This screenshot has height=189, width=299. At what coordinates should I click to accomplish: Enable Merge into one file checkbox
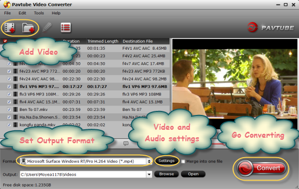pyautogui.click(x=183, y=162)
